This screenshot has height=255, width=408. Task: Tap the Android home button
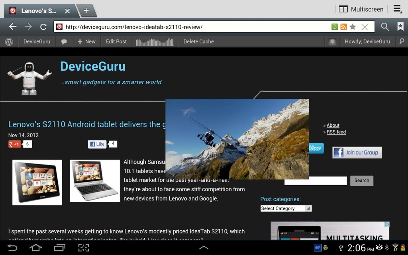tap(35, 247)
